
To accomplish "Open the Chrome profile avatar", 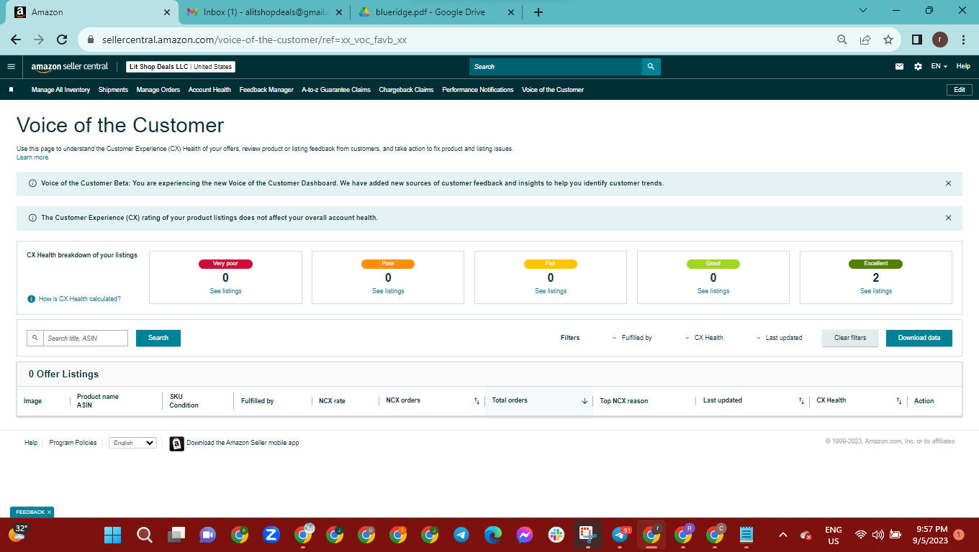I will [x=940, y=40].
